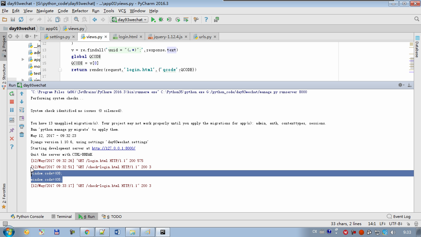The height and width of the screenshot is (237, 421).
Task: Toggle Pause Output in the Run panel
Action: tap(12, 110)
